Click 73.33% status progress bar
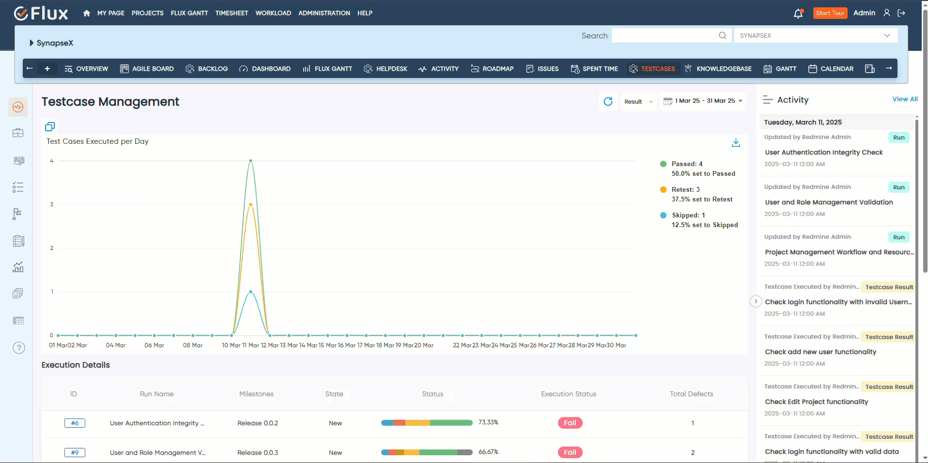The height and width of the screenshot is (463, 928). 427,423
